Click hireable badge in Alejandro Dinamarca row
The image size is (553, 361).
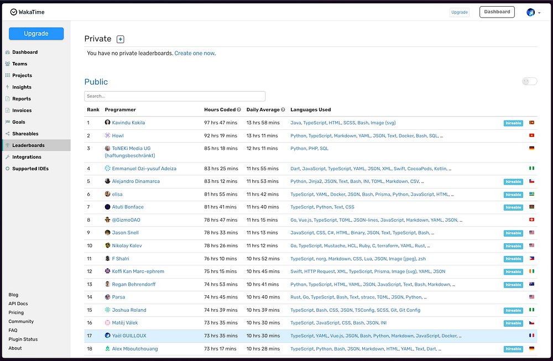click(x=513, y=181)
